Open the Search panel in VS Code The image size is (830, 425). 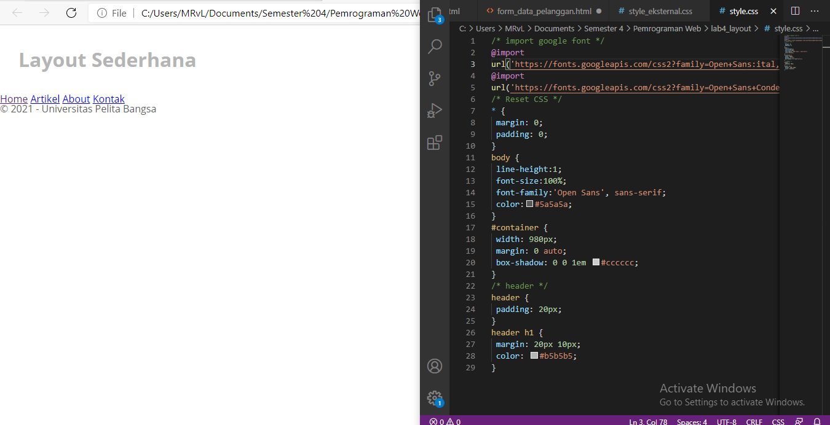435,46
